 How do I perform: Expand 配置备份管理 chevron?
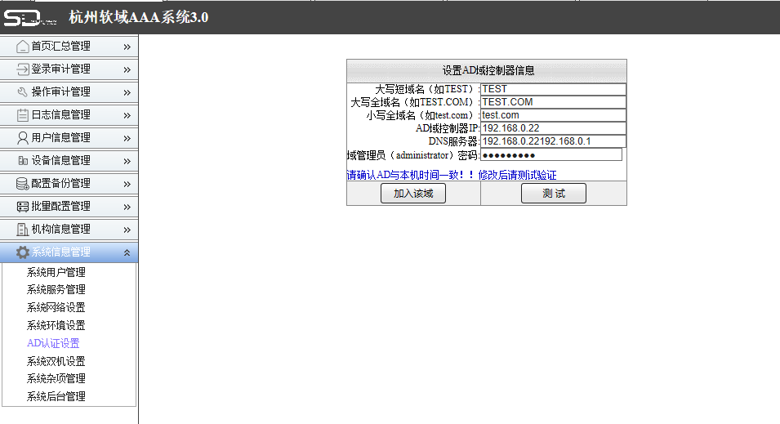tap(127, 184)
